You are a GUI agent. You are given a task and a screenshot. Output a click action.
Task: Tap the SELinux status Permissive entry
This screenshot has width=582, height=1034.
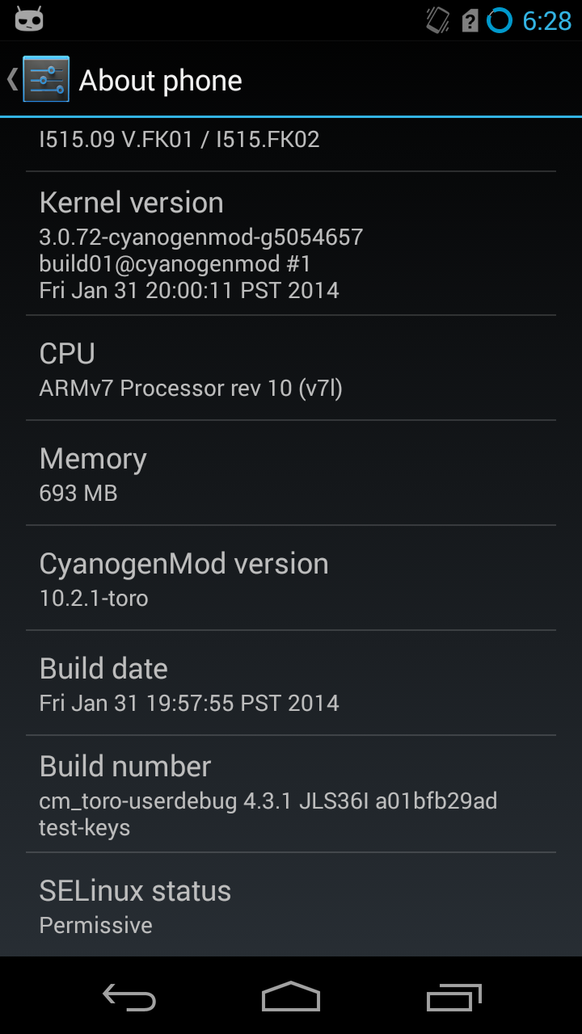(291, 905)
